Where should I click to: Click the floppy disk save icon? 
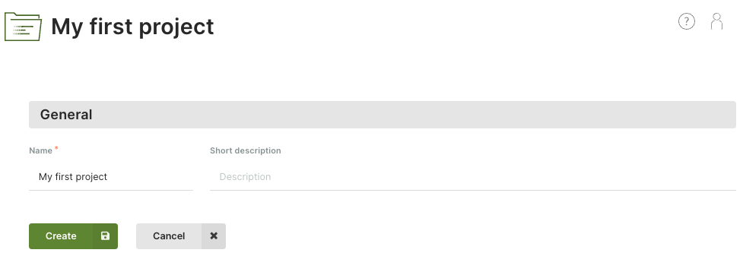(x=105, y=235)
